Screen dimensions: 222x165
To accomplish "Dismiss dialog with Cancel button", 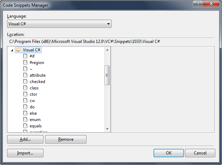I will pos(200,153).
